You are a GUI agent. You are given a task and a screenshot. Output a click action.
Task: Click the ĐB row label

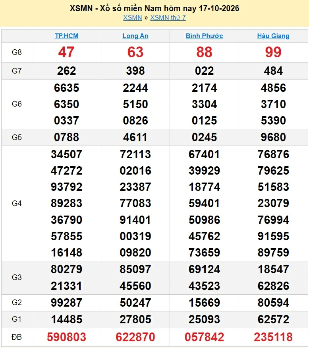(x=17, y=337)
